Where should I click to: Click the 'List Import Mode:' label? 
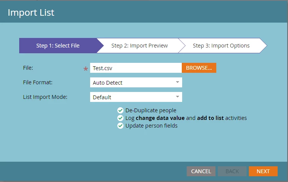[x=45, y=97]
